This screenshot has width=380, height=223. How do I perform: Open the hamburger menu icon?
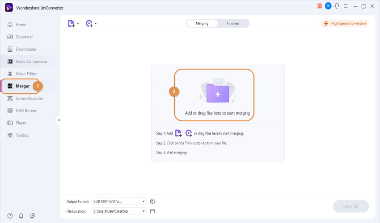click(x=346, y=6)
